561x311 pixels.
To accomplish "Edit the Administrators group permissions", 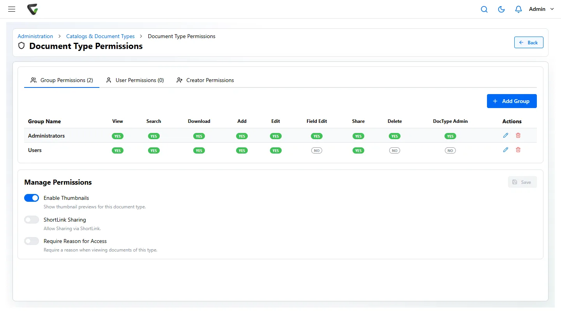I will click(x=506, y=135).
